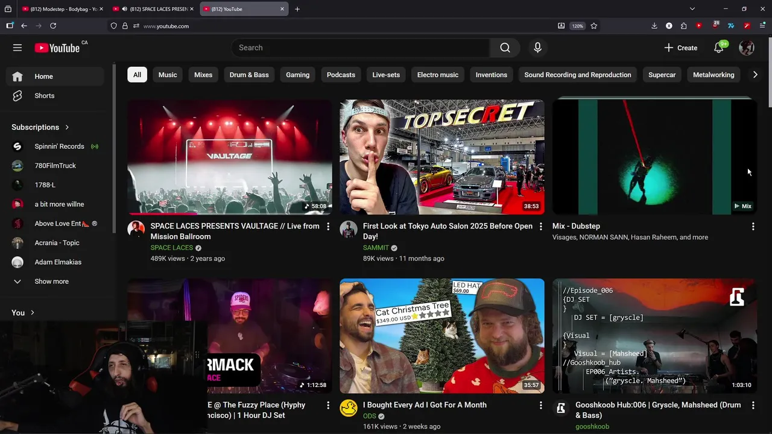Open options for Fuzzy Place DJ set video
772x434 pixels.
[328, 405]
